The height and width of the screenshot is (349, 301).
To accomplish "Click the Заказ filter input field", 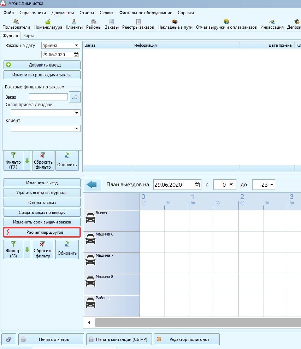I will 48,97.
